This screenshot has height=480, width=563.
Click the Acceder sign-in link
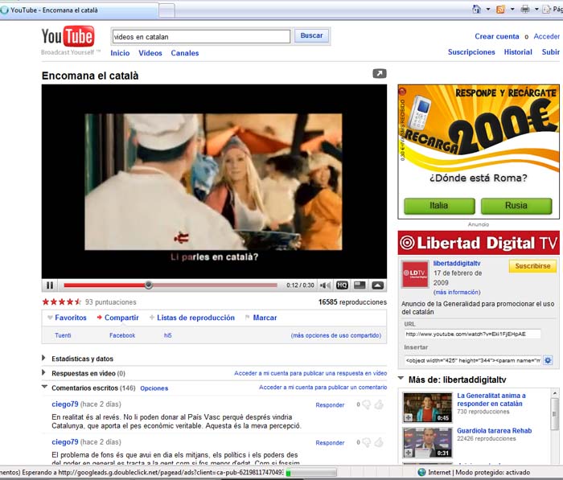point(546,36)
